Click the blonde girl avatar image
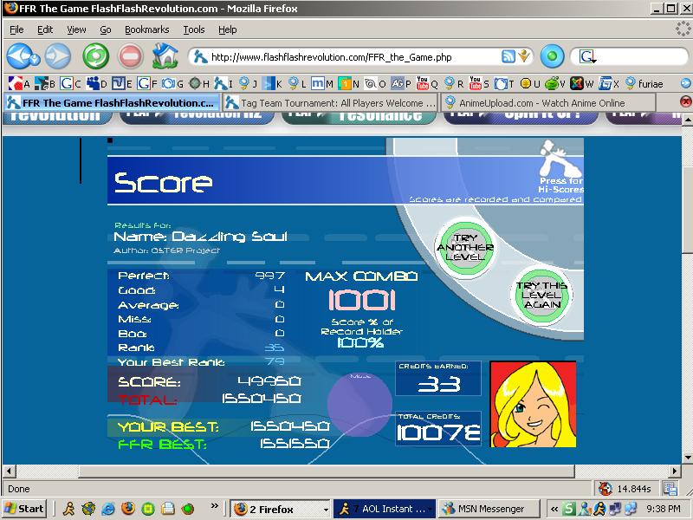 pos(533,404)
